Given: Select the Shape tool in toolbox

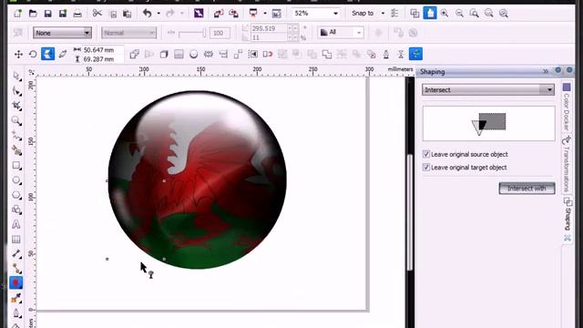Looking at the screenshot, I should (x=16, y=91).
